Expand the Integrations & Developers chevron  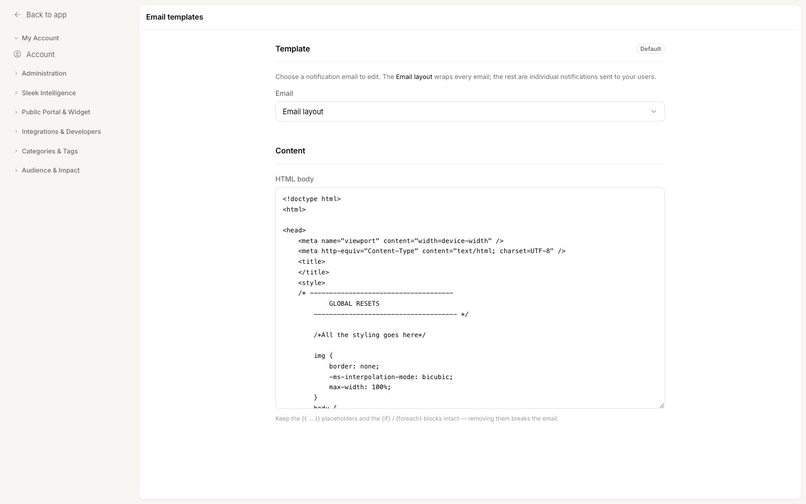tap(16, 132)
